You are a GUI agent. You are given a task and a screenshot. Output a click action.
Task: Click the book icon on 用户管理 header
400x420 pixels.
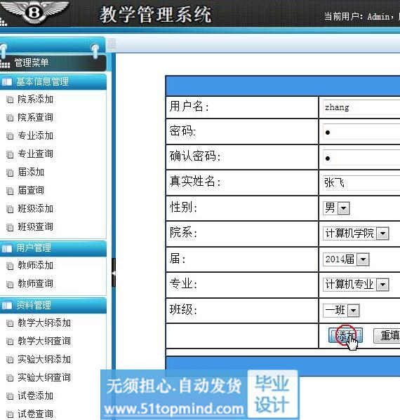pos(7,249)
